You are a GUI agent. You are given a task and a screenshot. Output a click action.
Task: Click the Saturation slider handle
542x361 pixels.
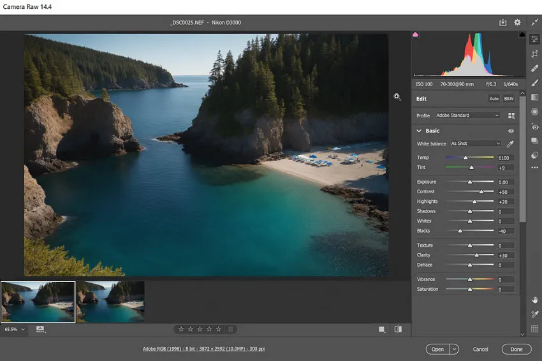coord(470,290)
